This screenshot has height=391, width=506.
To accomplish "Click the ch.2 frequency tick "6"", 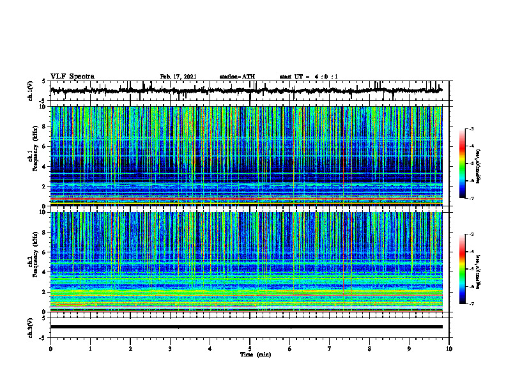I will point(45,252).
